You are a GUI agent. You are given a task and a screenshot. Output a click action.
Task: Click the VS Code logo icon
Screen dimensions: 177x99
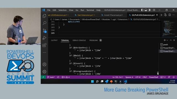point(44,10)
